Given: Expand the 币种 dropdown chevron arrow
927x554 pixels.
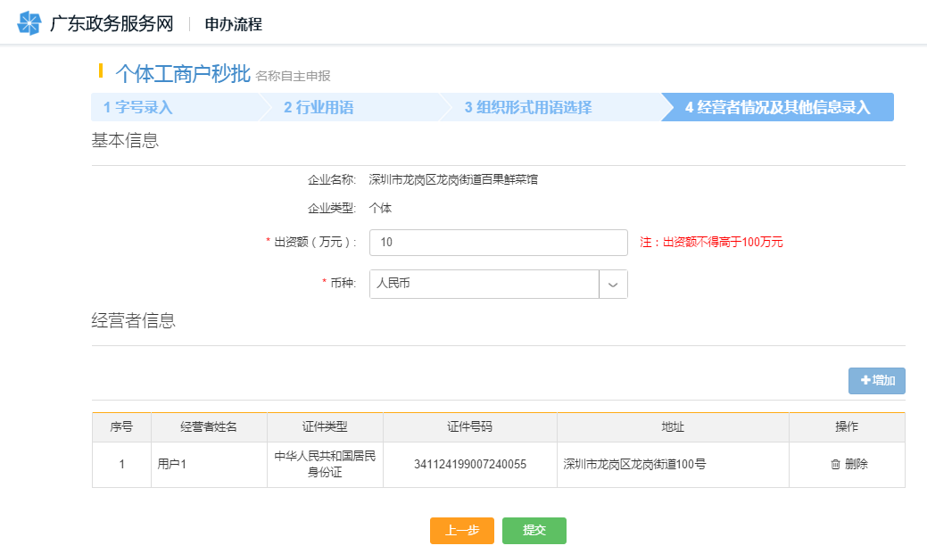Looking at the screenshot, I should click(x=613, y=284).
